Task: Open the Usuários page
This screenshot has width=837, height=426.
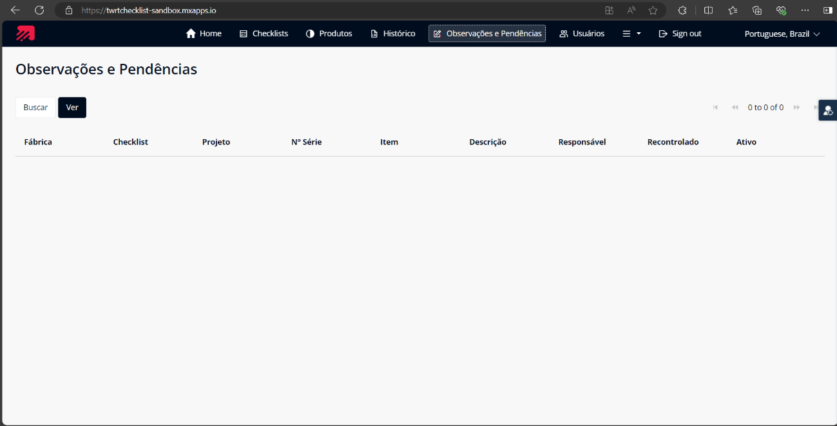Action: coord(582,34)
